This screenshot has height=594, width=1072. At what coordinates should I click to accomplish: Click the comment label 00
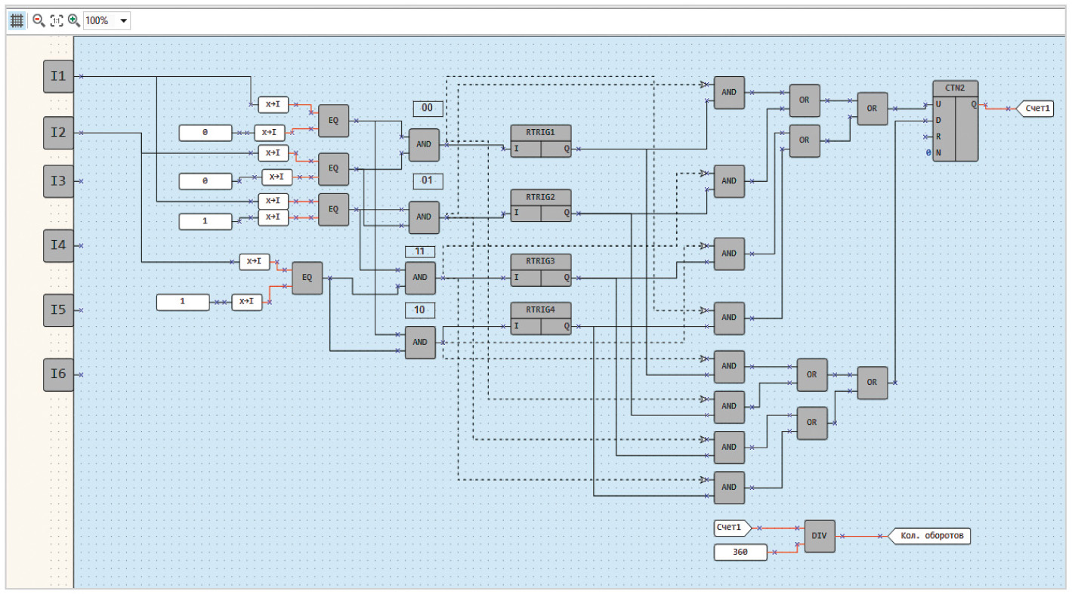point(427,109)
